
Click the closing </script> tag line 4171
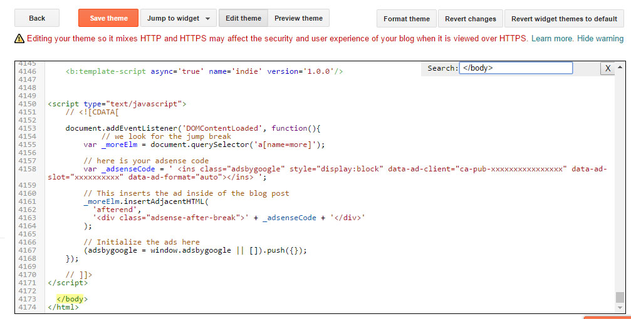pyautogui.click(x=68, y=283)
